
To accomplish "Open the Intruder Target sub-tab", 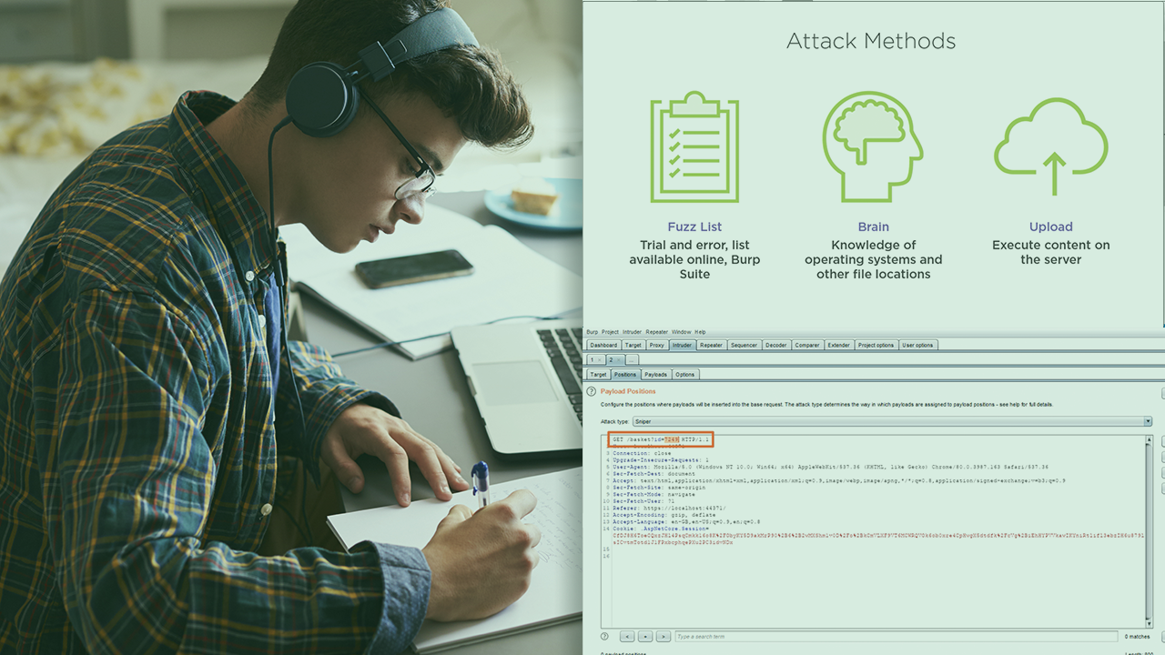I will (598, 374).
